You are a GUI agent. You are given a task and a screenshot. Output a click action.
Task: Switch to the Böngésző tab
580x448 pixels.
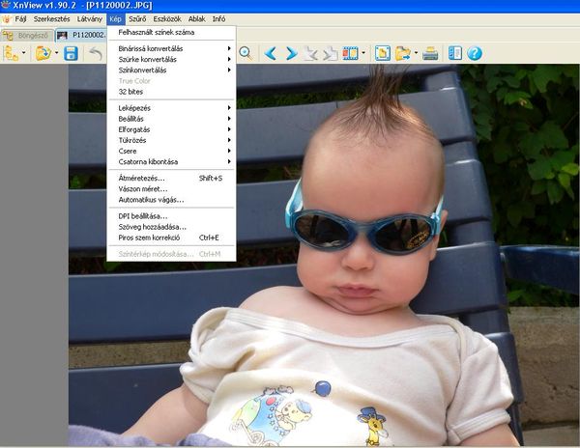(x=26, y=35)
